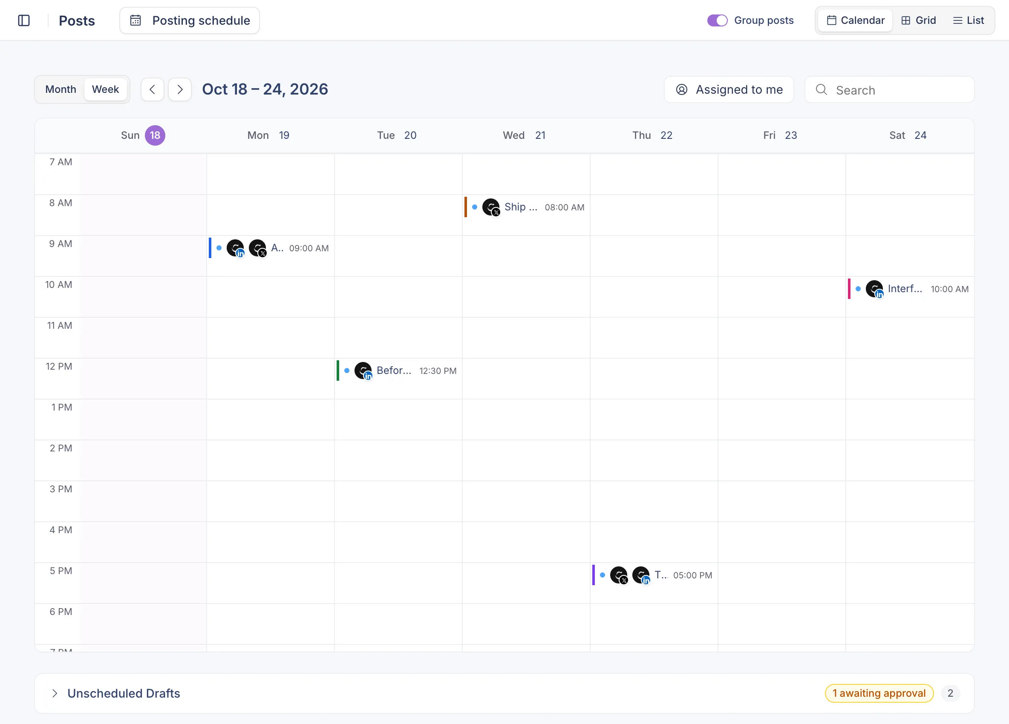Toggle the sidebar panel icon
This screenshot has width=1009, height=724.
coord(23,20)
